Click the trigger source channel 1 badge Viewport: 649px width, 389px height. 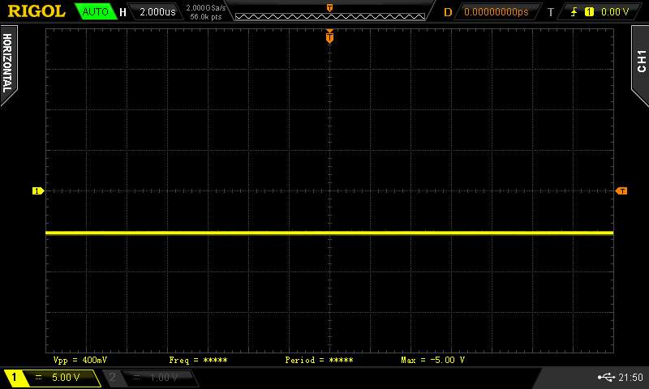click(589, 12)
